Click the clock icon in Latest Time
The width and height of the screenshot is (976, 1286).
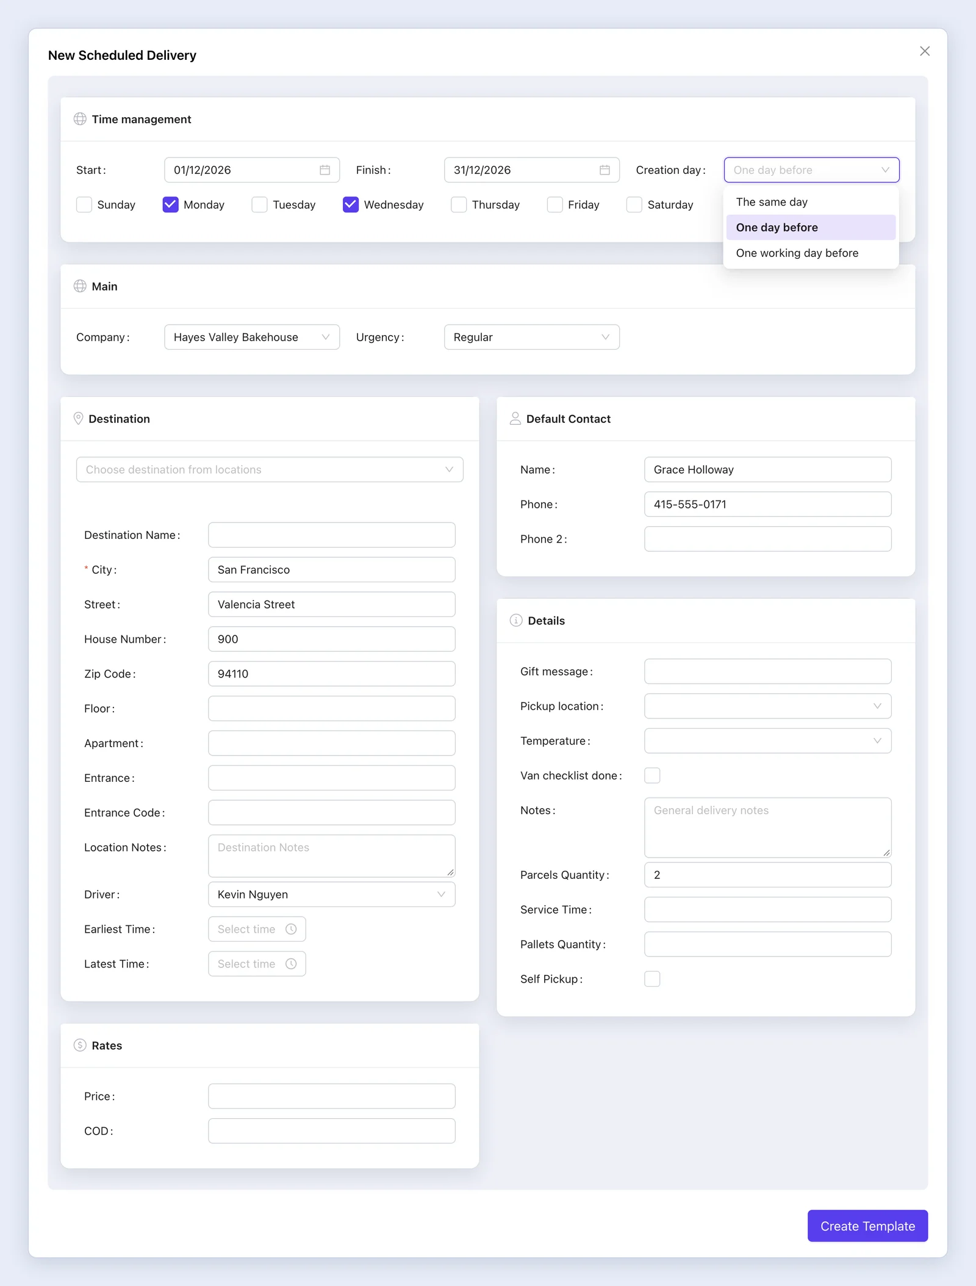tap(291, 964)
